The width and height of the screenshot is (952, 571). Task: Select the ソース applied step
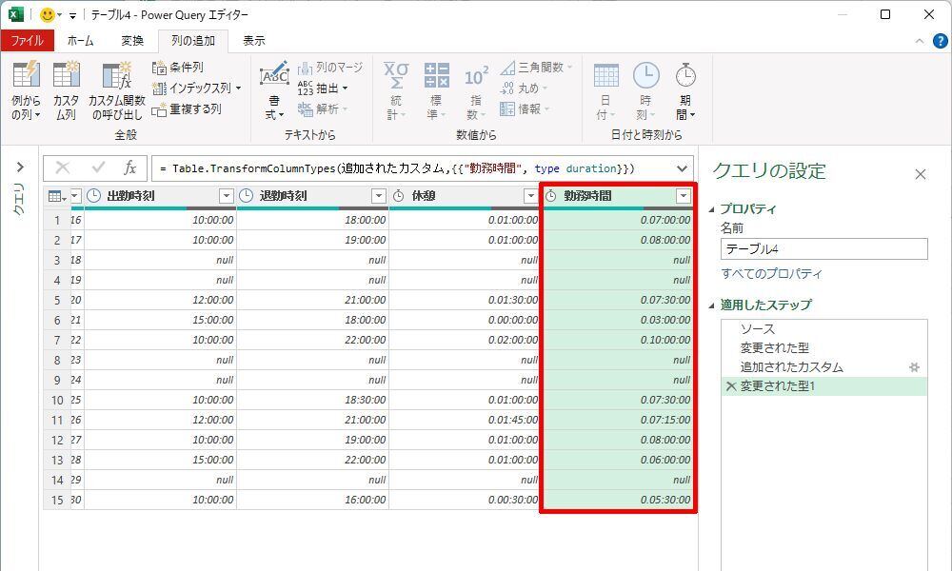(x=758, y=329)
